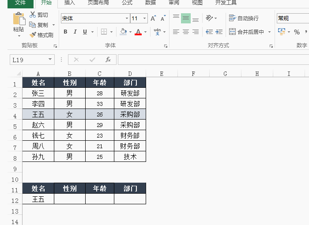Open Insert Function fx dialog
The height and width of the screenshot is (225, 309).
[x=108, y=60]
